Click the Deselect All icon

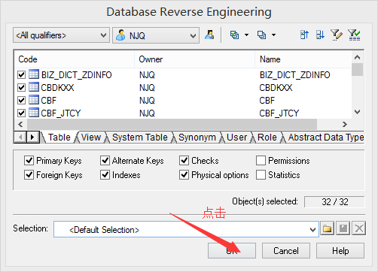(261, 35)
